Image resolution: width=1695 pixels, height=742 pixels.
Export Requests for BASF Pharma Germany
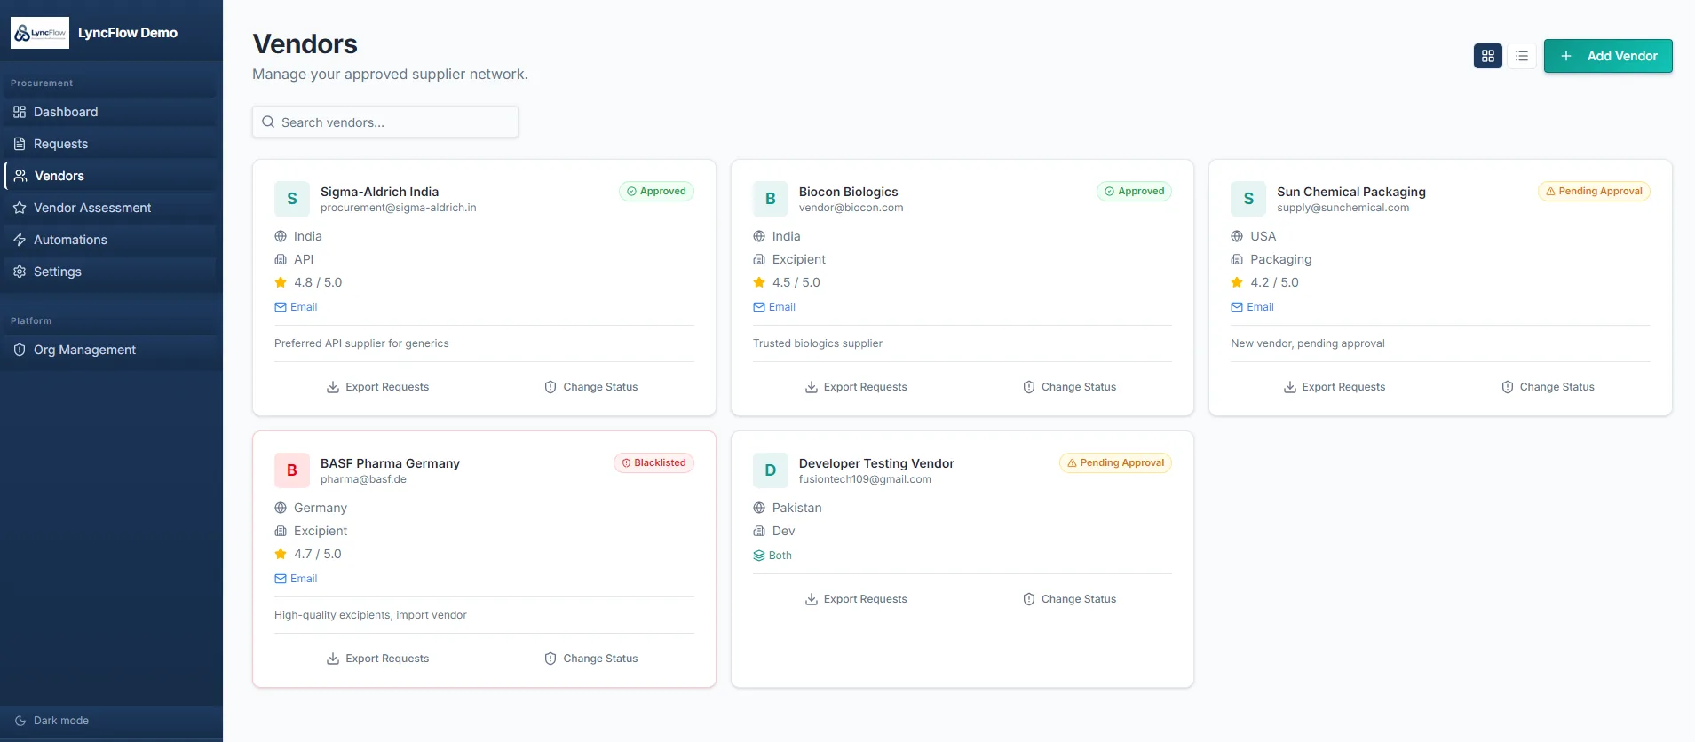point(378,659)
